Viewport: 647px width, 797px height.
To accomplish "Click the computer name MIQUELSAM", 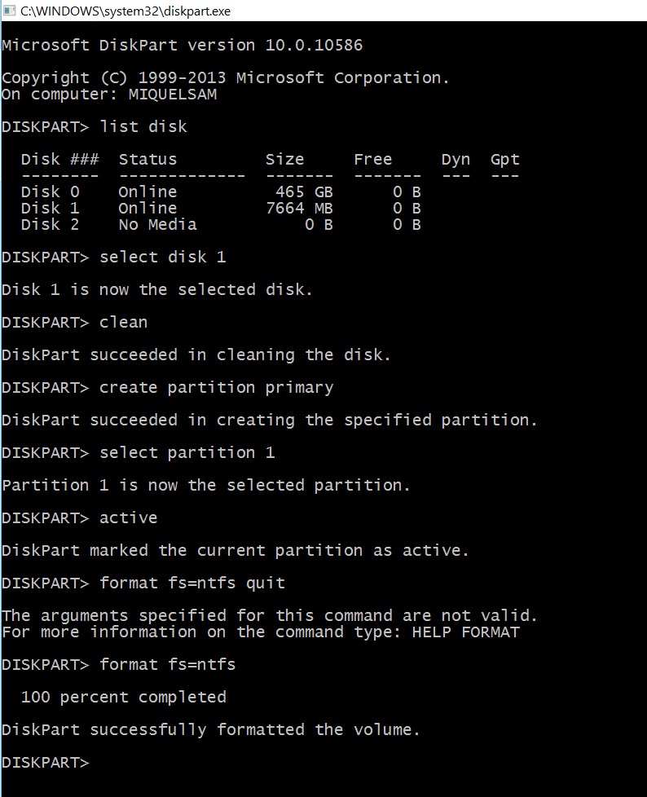I will pyautogui.click(x=173, y=95).
